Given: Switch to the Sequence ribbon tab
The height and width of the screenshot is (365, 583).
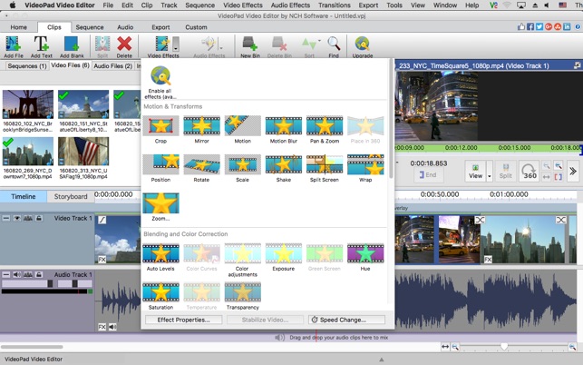Looking at the screenshot, I should 89,27.
